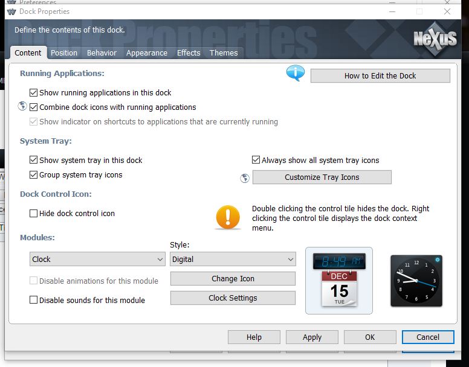Go to the Themes tab
The width and height of the screenshot is (469, 367).
224,53
